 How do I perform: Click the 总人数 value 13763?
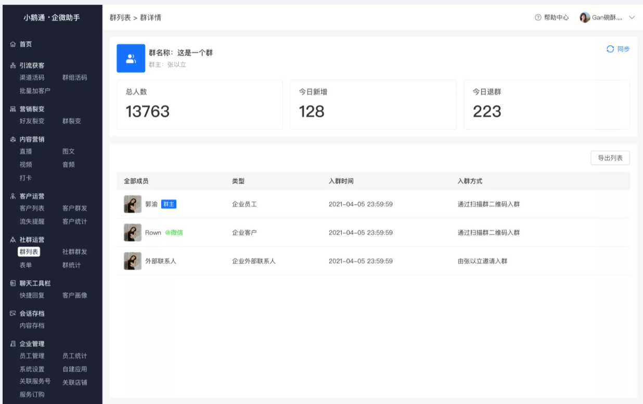[x=148, y=111]
